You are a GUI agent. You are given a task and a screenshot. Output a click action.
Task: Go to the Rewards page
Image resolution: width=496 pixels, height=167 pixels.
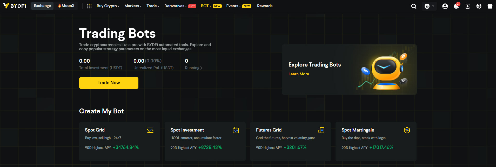pyautogui.click(x=265, y=6)
